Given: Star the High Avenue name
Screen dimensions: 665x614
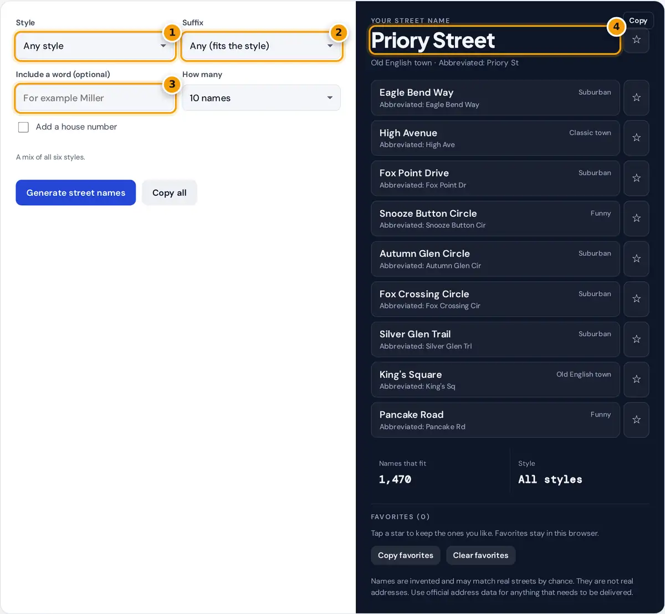Looking at the screenshot, I should [x=636, y=138].
